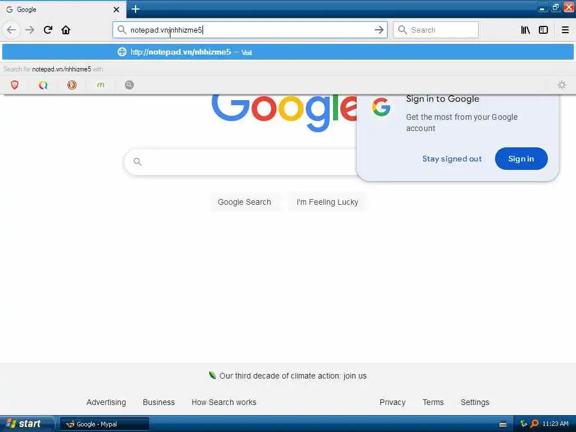Click the globe icon in the suggestion row
The image size is (576, 432).
click(122, 52)
